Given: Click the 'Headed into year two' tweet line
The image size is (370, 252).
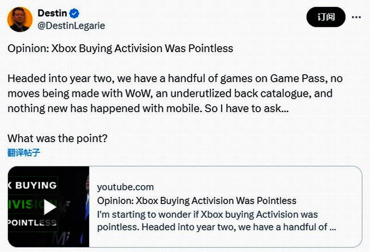Looking at the screenshot, I should pos(175,78).
